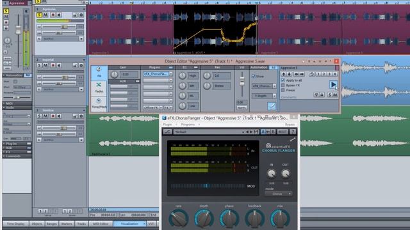Click the curve icon in ChorusFlanger toolbar

click(x=167, y=132)
